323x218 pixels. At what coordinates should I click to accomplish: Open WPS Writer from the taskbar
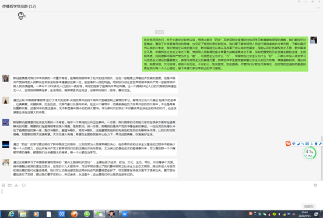click(x=124, y=214)
